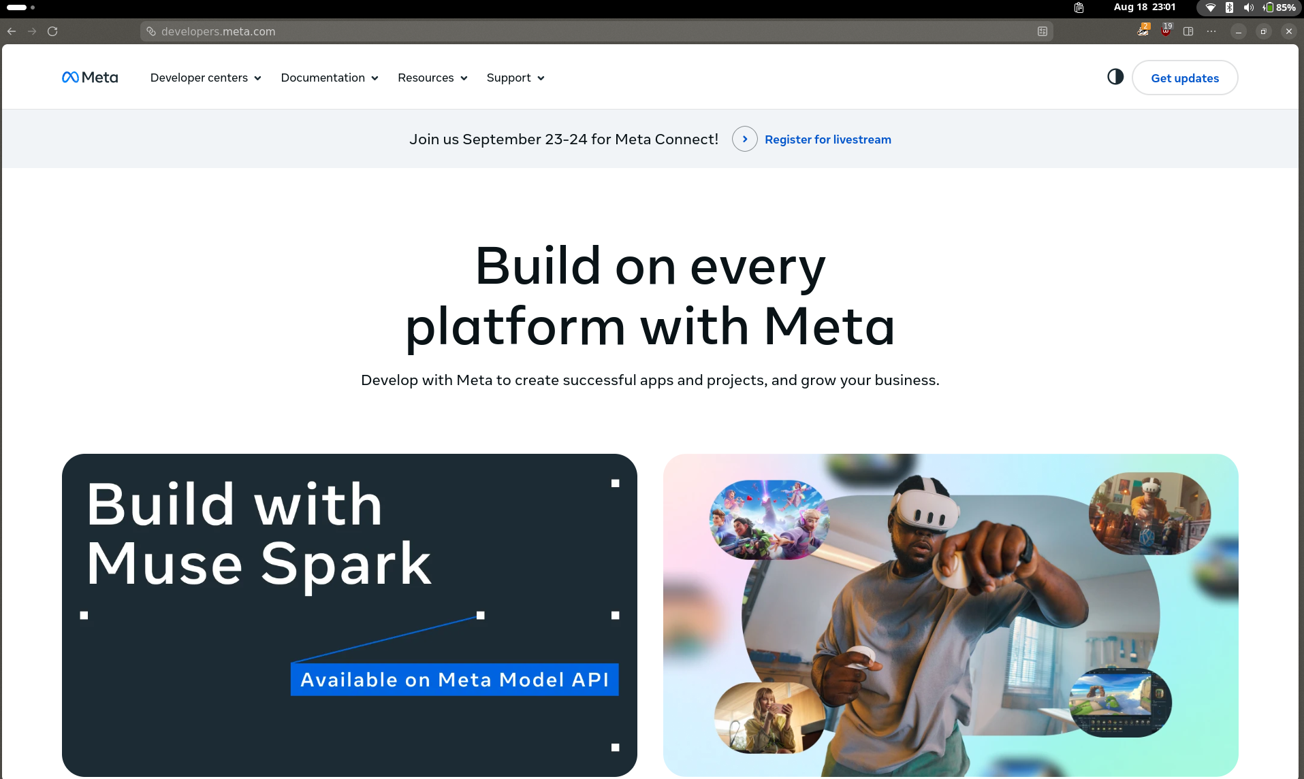Click the site info link icon in address bar

151,31
